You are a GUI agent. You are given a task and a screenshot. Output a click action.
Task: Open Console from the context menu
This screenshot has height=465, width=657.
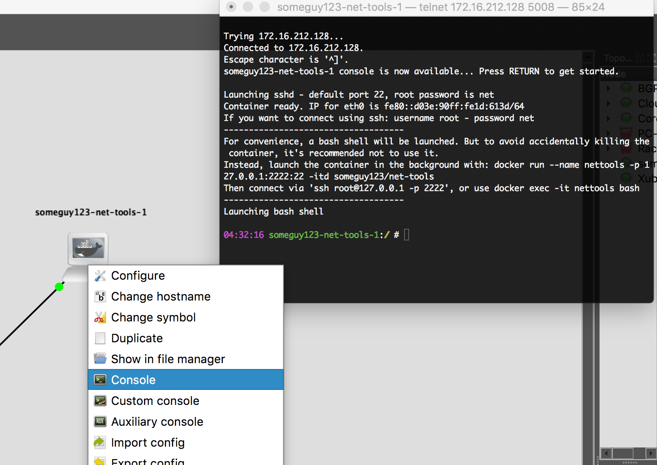pyautogui.click(x=186, y=380)
